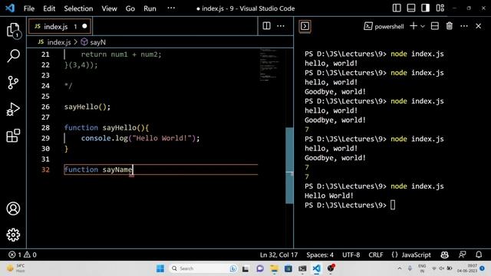
Task: Change indentation via Spaces: 4
Action: click(x=320, y=255)
